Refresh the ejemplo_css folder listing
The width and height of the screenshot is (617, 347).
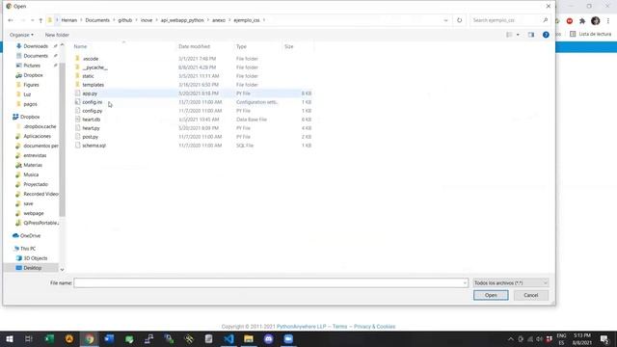[459, 20]
